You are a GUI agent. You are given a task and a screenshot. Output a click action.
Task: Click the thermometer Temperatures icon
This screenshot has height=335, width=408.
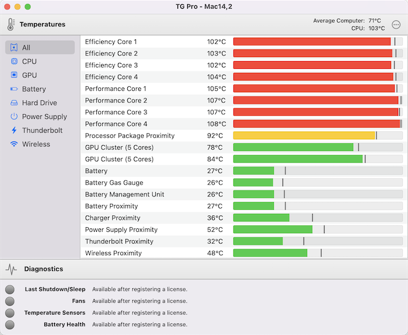pyautogui.click(x=11, y=24)
